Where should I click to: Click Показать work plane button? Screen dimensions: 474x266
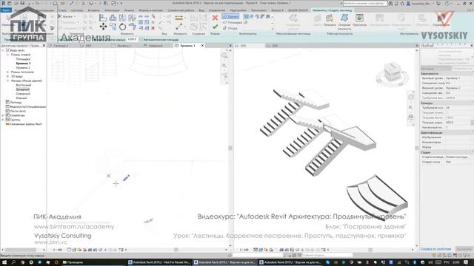click(x=330, y=20)
